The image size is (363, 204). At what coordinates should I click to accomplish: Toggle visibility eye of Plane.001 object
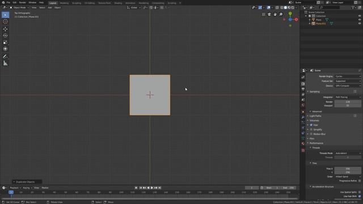pos(360,24)
